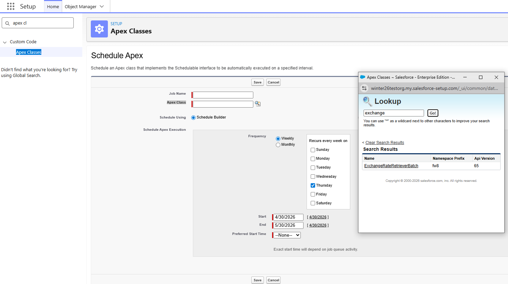
Task: Check the Tuesday checkbox
Action: coord(313,168)
